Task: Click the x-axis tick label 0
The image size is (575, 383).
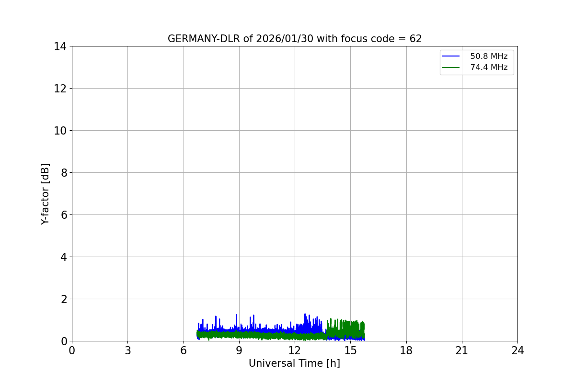Action: pyautogui.click(x=72, y=350)
